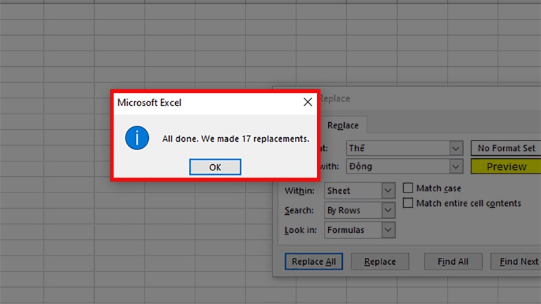Click the Replace button at the dialog bottom
The image size is (541, 304).
pyautogui.click(x=380, y=261)
